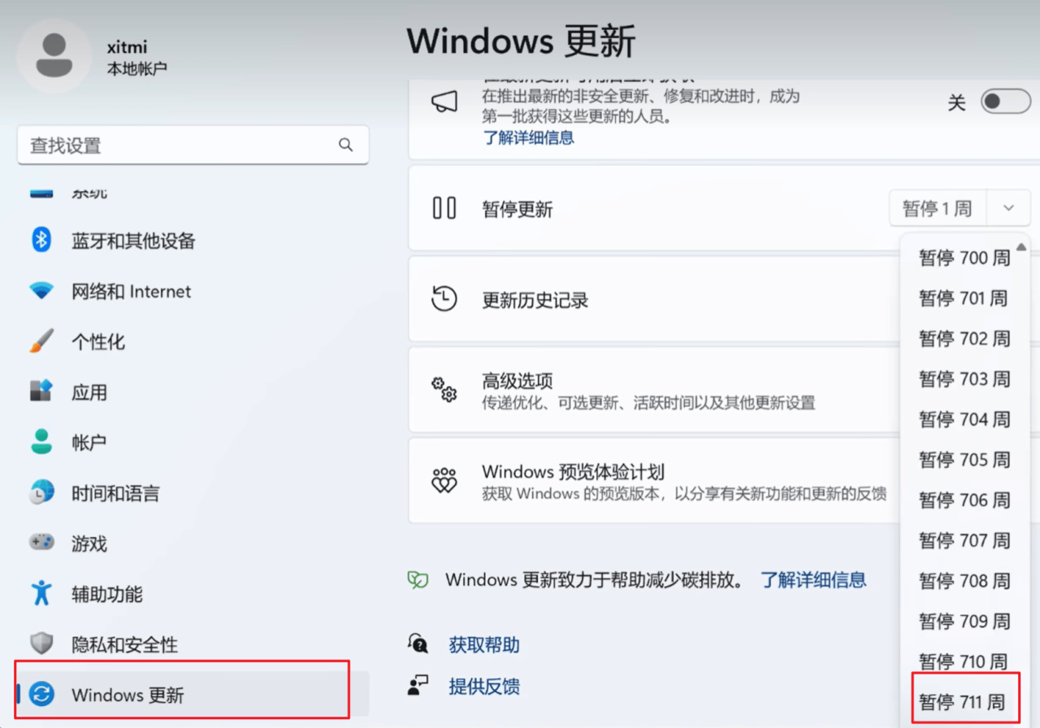The width and height of the screenshot is (1040, 728).
Task: Click the Bluetooth icon in sidebar
Action: point(41,240)
